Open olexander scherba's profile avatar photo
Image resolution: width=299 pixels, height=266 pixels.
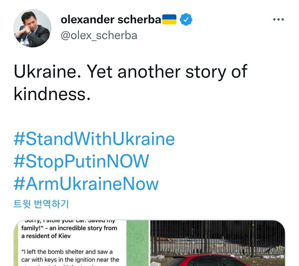(32, 28)
